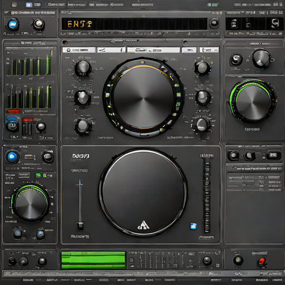This screenshot has width=285, height=285.
Task: Click the round button right of the ENTP display
Action: coord(214,23)
